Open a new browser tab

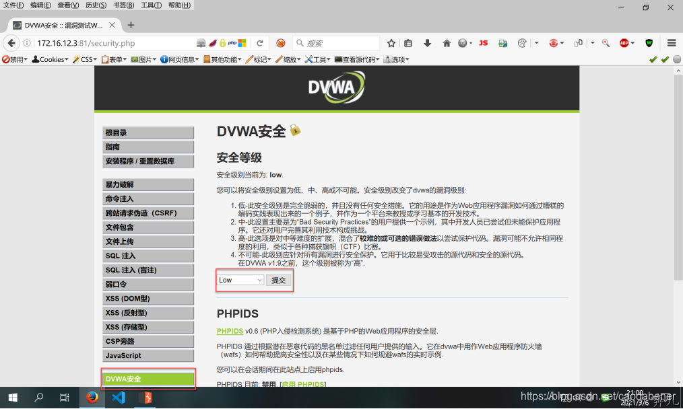[x=131, y=26]
